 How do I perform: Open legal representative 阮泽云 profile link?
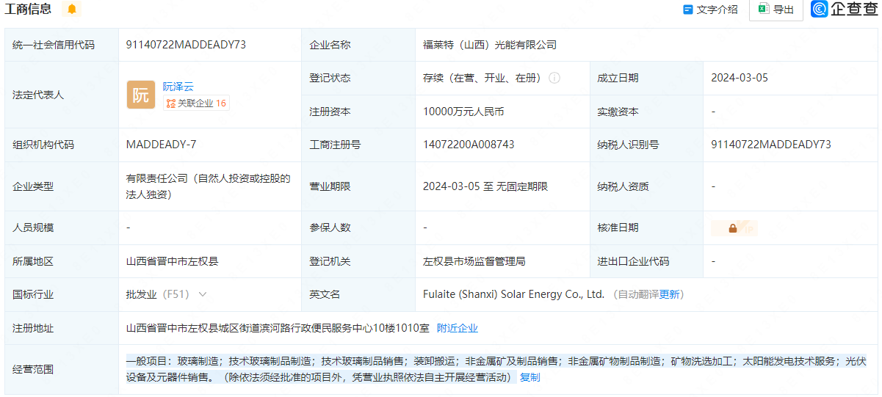(x=178, y=87)
